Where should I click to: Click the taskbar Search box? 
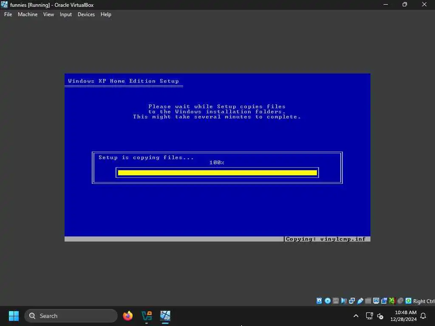(71, 316)
